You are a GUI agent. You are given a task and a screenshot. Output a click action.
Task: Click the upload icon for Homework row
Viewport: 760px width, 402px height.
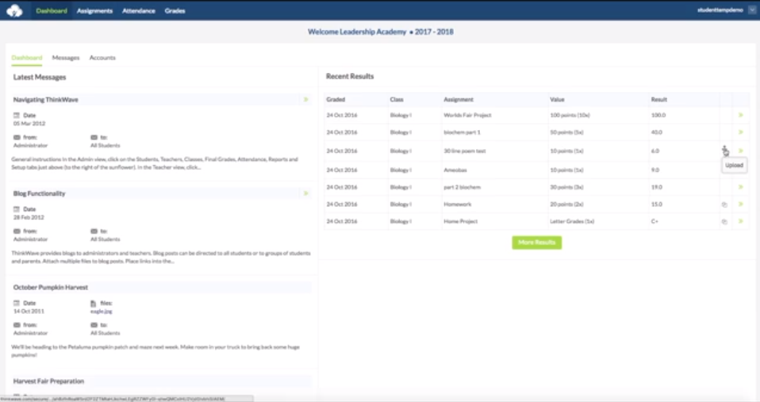point(724,205)
